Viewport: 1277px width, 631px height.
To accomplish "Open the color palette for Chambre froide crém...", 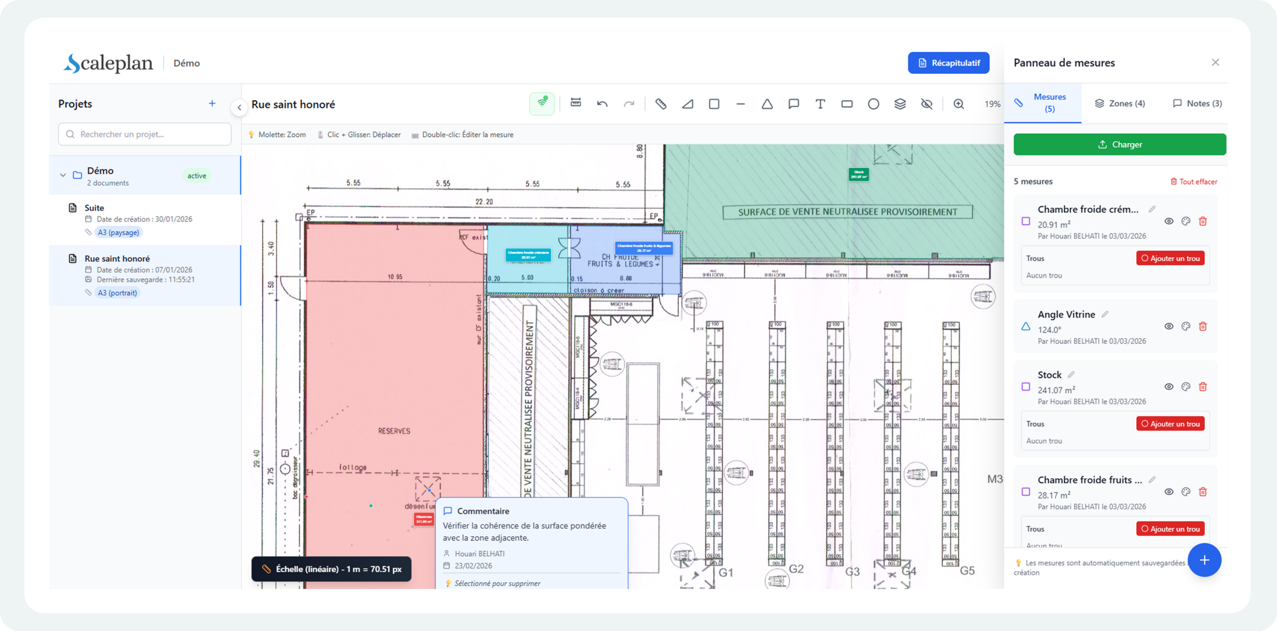I will click(1186, 221).
